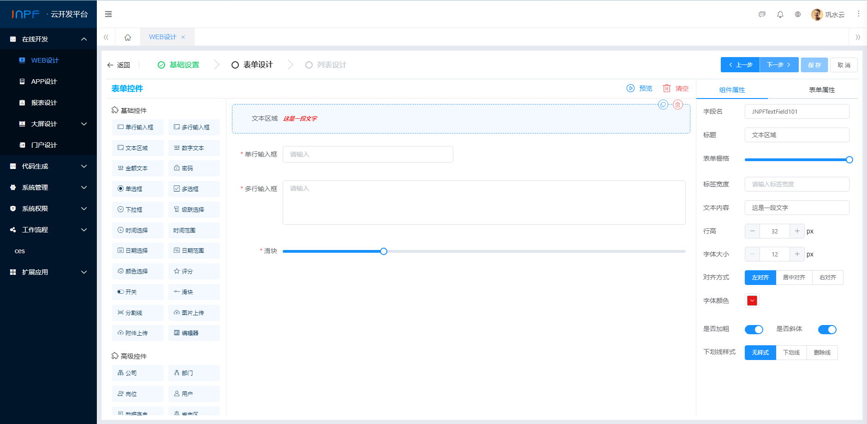The image size is (867, 424).
Task: Open the red font color swatch
Action: 752,301
